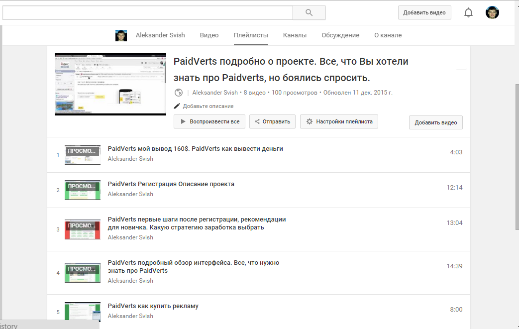
Task: Click playlist's Добавить видео button
Action: (x=435, y=122)
